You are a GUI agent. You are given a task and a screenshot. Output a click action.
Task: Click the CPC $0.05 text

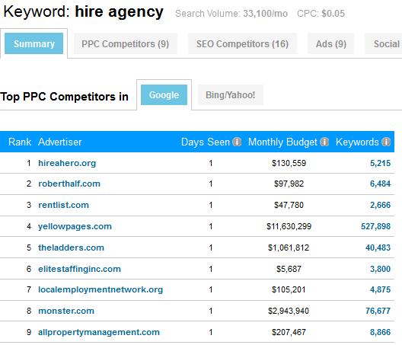click(x=321, y=14)
